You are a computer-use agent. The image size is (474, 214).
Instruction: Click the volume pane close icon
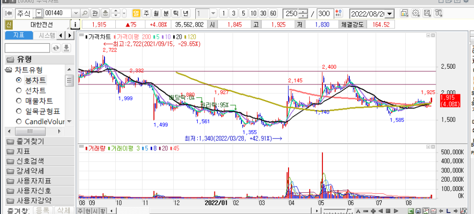(x=433, y=147)
